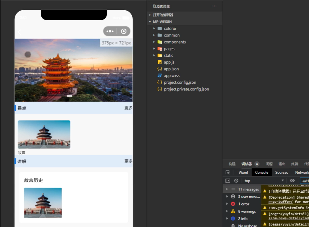
Task: Click the error red cross icon
Action: [x=233, y=204]
